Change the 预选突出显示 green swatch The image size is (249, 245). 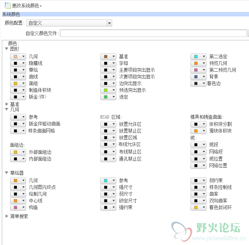[108, 90]
